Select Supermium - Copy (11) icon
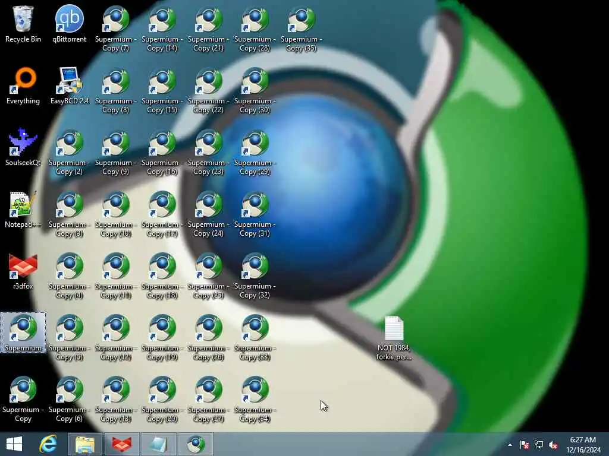Viewport: 609px width, 456px height. (115, 275)
